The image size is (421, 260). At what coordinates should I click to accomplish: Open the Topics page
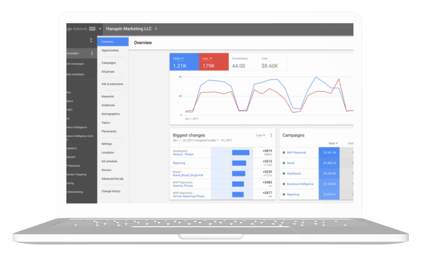click(106, 123)
